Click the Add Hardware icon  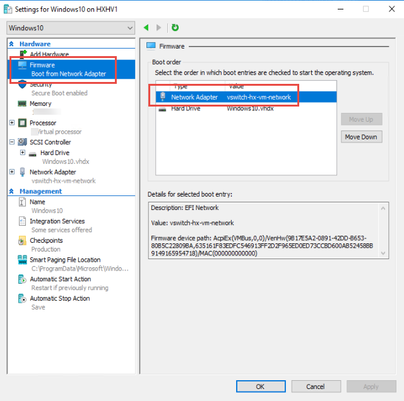click(23, 54)
